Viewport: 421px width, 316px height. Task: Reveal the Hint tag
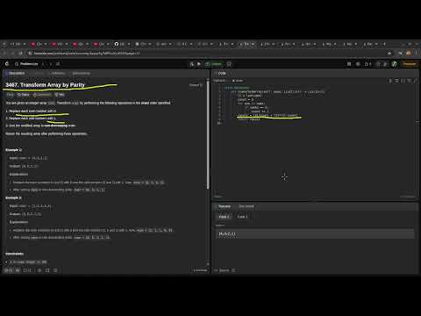tap(60, 95)
